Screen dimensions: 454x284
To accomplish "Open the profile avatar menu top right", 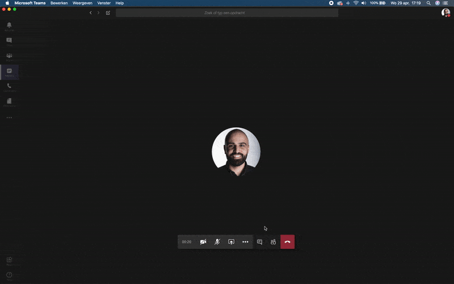I will click(445, 12).
